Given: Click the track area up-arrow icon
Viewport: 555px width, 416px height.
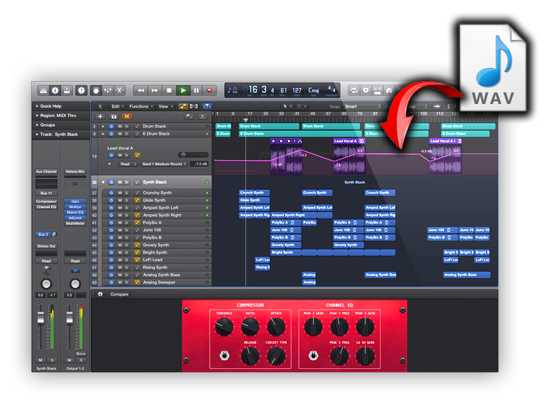Looking at the screenshot, I should [100, 106].
